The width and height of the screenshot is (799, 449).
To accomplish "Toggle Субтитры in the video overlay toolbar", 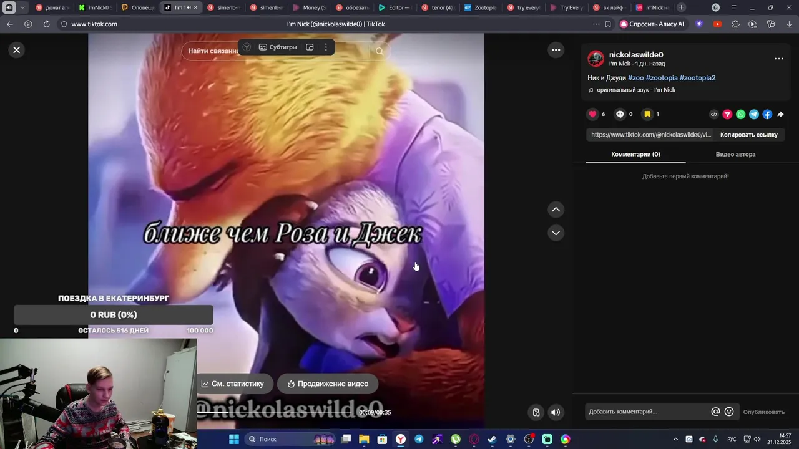I will click(278, 47).
